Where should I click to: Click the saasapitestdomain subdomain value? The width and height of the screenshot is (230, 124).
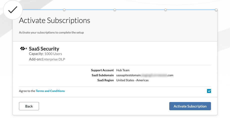click(x=145, y=75)
